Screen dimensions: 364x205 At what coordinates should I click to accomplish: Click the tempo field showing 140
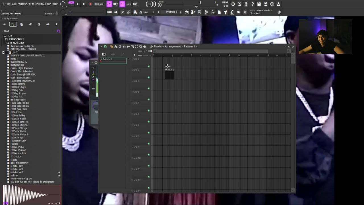coord(99,4)
